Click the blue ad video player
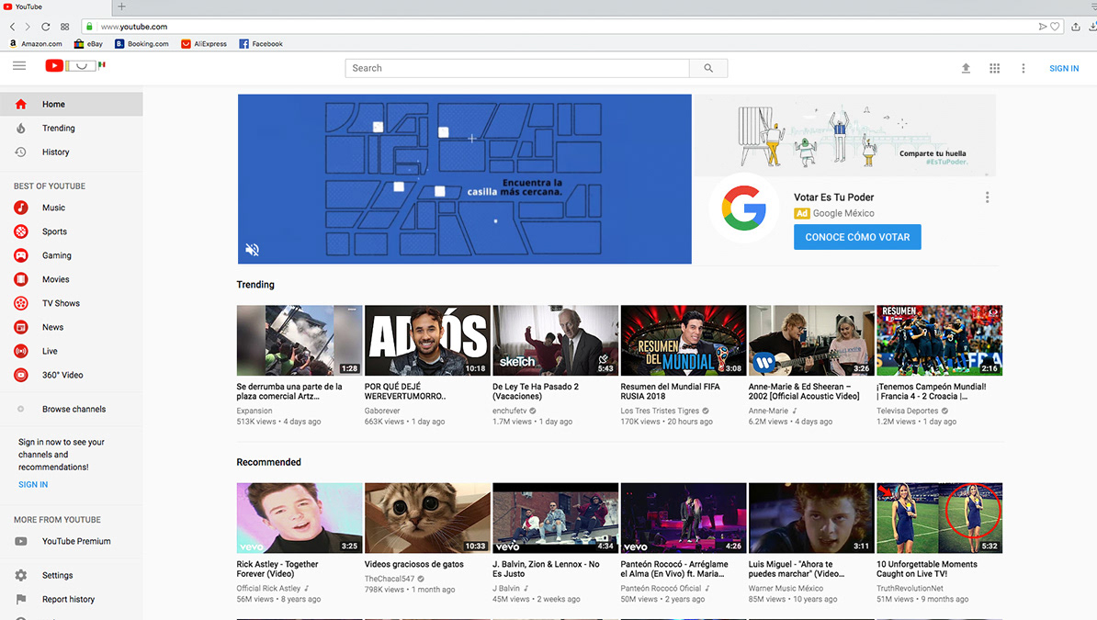This screenshot has width=1097, height=620. 465,179
